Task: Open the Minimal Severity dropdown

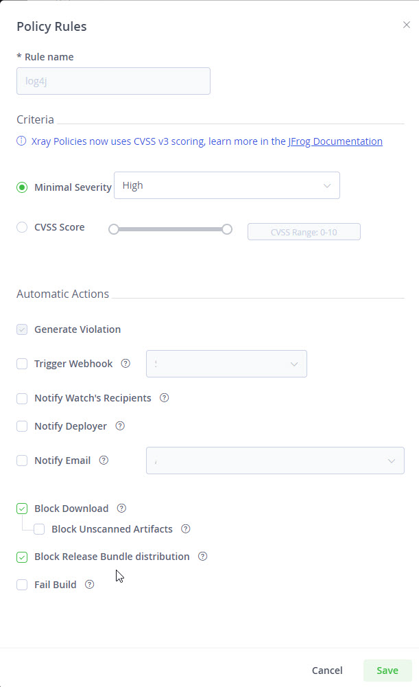Action: [226, 185]
